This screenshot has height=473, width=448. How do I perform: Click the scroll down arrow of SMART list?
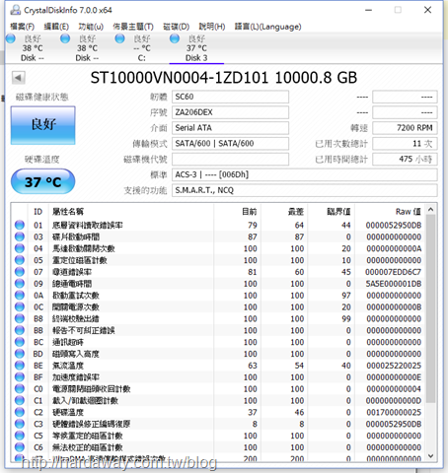[x=431, y=455]
